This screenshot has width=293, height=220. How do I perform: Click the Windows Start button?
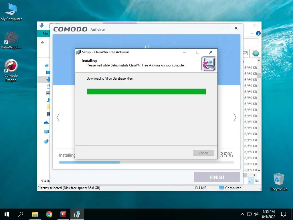[7, 214]
